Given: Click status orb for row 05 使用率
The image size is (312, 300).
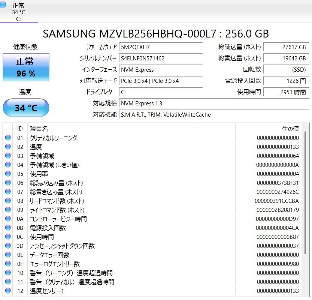Looking at the screenshot, I should (8, 174).
